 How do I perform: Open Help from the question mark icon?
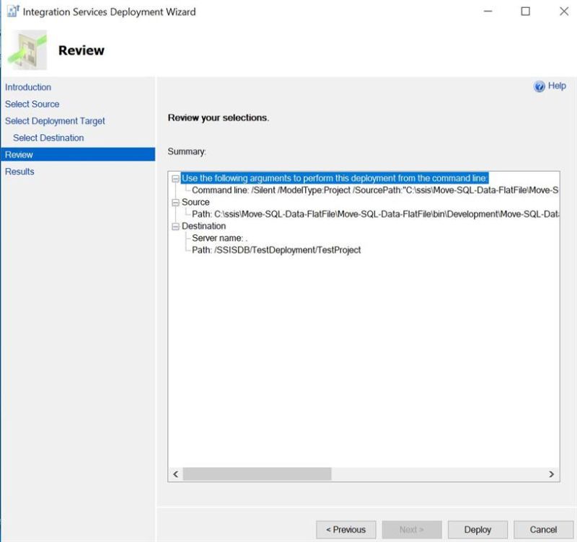click(x=539, y=86)
